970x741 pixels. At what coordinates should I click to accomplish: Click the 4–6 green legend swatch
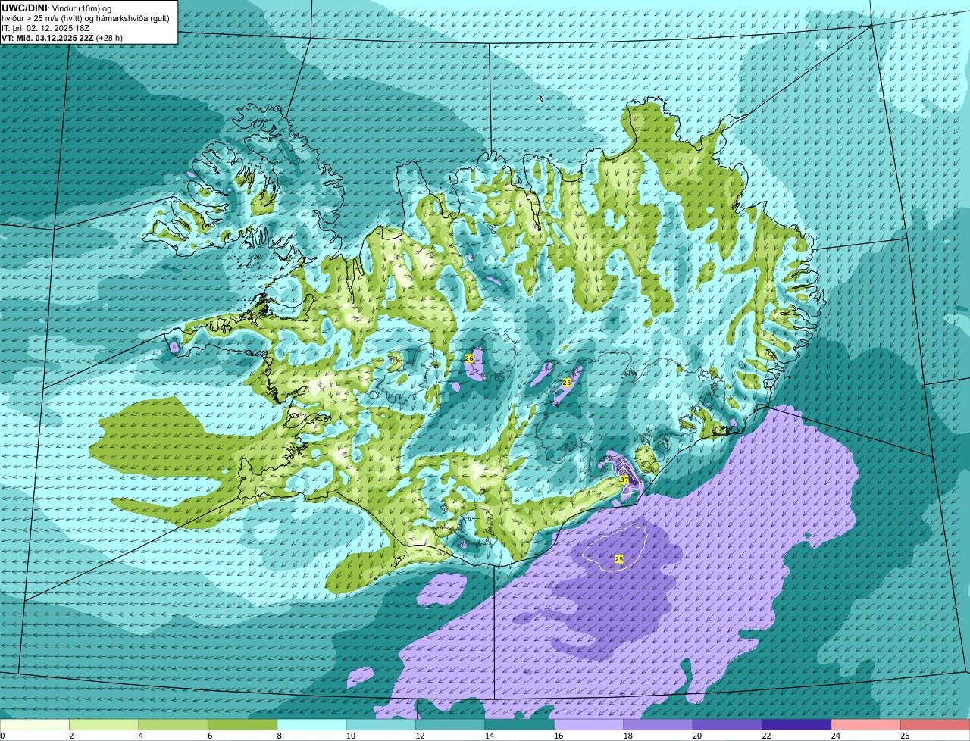click(174, 725)
